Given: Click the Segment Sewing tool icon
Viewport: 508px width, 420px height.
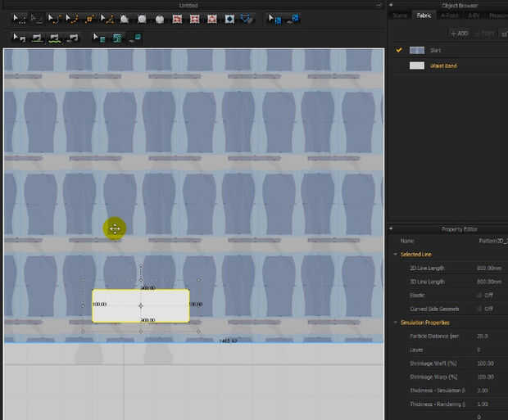Looking at the screenshot, I should [x=37, y=37].
